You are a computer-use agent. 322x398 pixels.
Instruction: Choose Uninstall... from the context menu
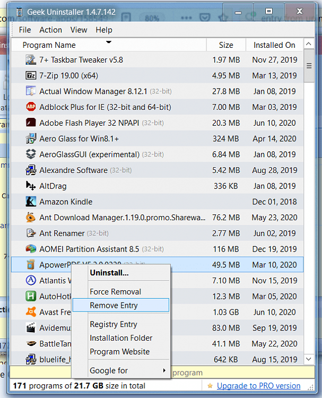(121, 273)
